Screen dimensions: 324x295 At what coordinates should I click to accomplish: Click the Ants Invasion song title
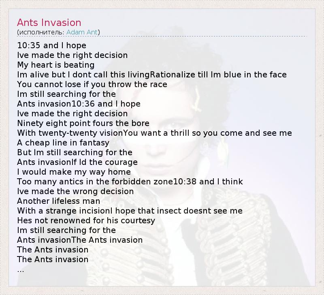(49, 23)
